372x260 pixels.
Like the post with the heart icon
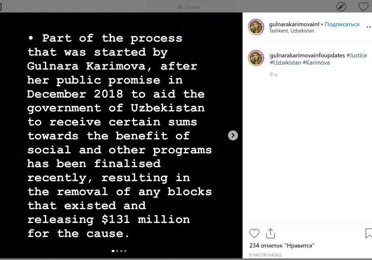254,233
